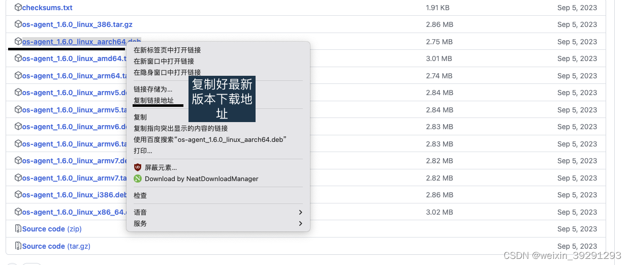Open the os-agent_1.6.0_linux_armv7.d asset link
The height and width of the screenshot is (265, 629).
[x=74, y=161]
